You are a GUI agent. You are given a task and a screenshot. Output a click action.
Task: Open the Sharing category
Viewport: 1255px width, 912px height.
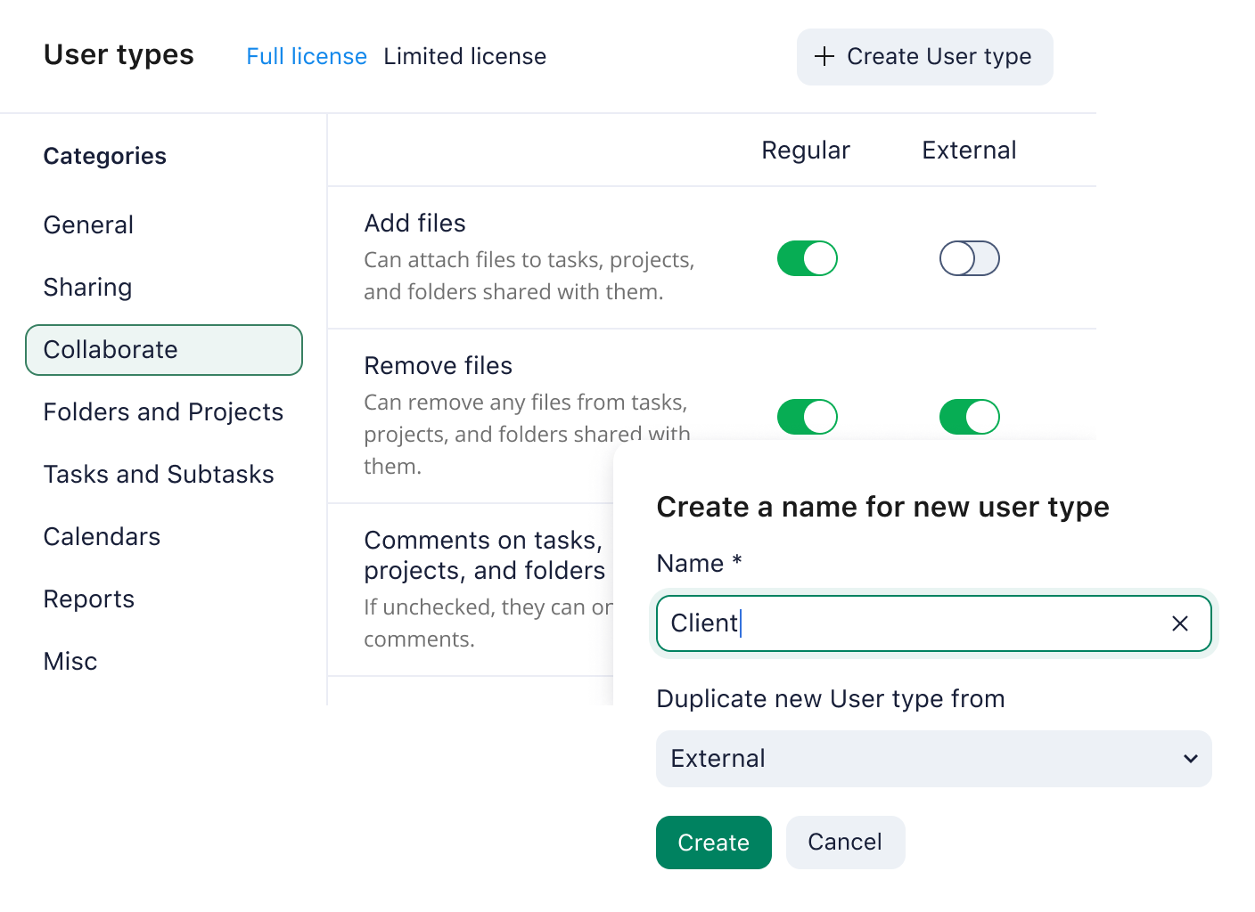(x=87, y=287)
